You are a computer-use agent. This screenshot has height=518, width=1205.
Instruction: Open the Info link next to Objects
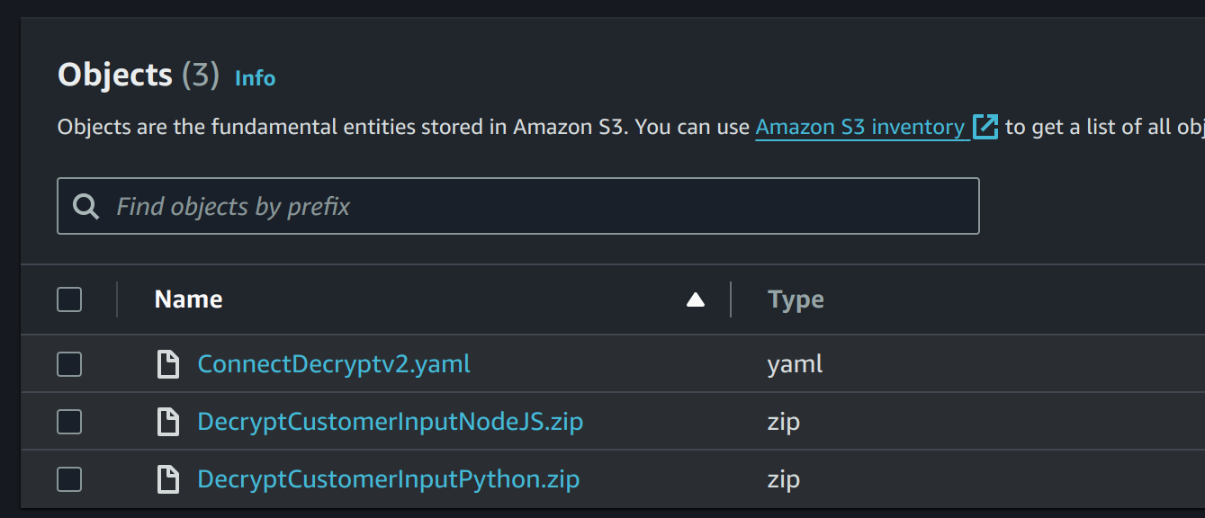(255, 78)
